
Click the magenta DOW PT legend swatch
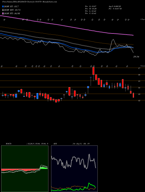3,13
